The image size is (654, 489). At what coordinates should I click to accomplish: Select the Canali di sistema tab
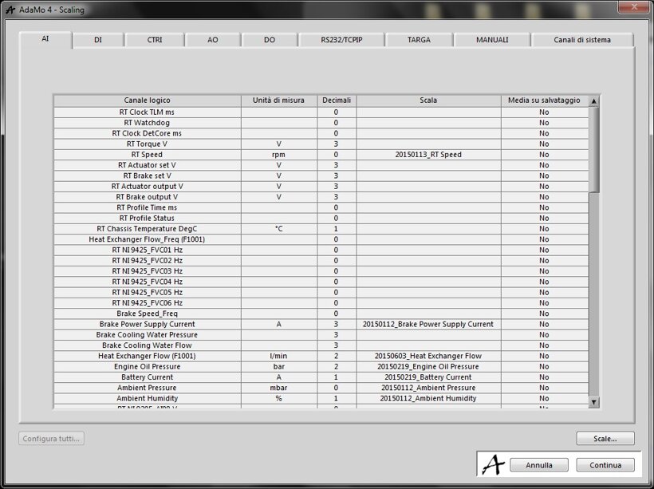582,40
